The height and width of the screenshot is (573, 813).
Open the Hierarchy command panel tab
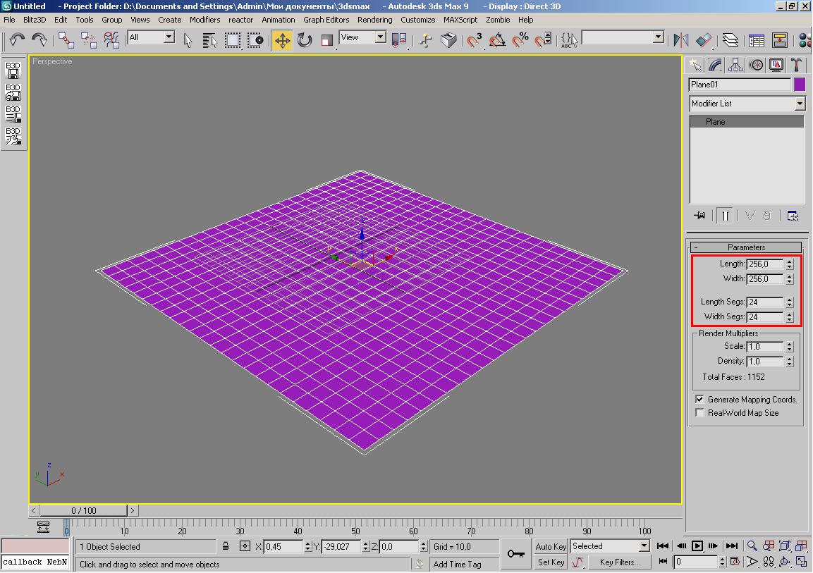[x=735, y=66]
